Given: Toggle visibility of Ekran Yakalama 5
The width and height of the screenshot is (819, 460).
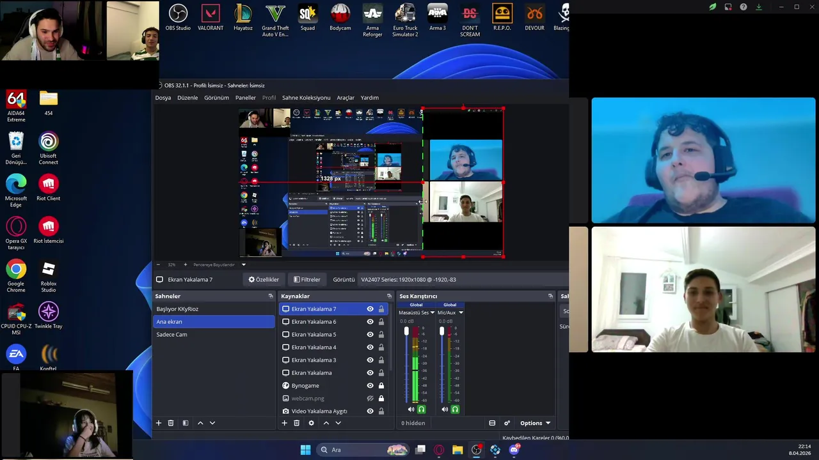Looking at the screenshot, I should pyautogui.click(x=370, y=335).
